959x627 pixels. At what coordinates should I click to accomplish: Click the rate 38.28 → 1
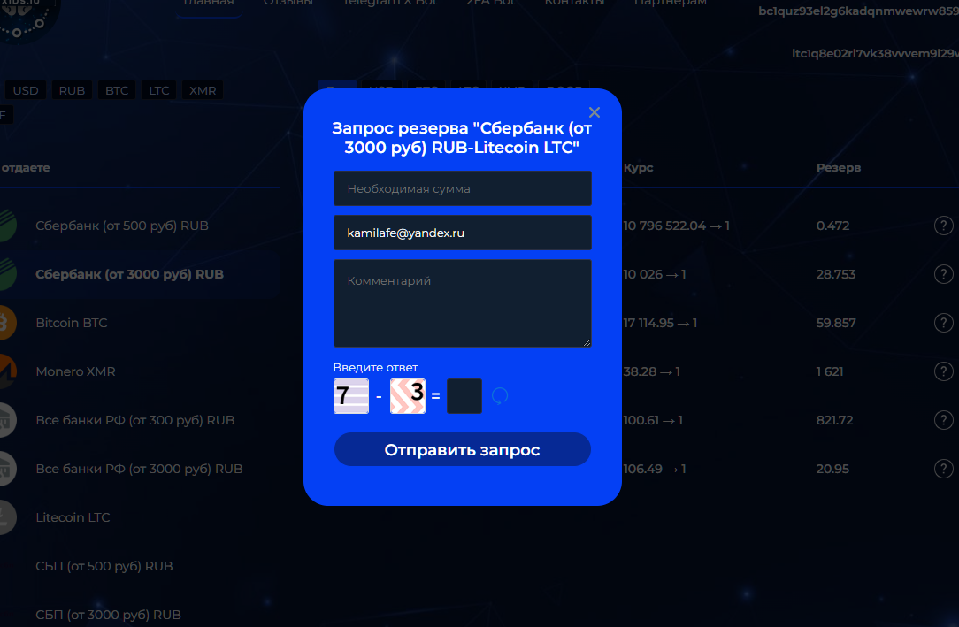tap(652, 371)
